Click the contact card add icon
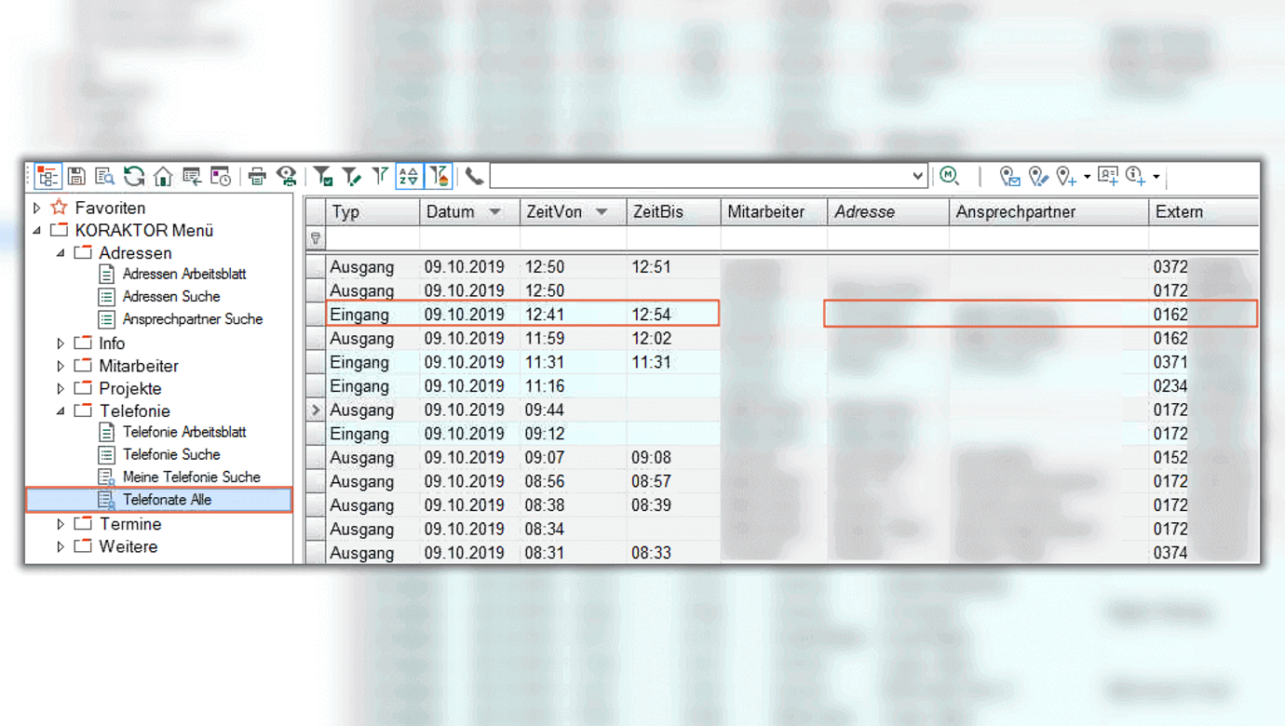The width and height of the screenshot is (1285, 726). (1107, 176)
